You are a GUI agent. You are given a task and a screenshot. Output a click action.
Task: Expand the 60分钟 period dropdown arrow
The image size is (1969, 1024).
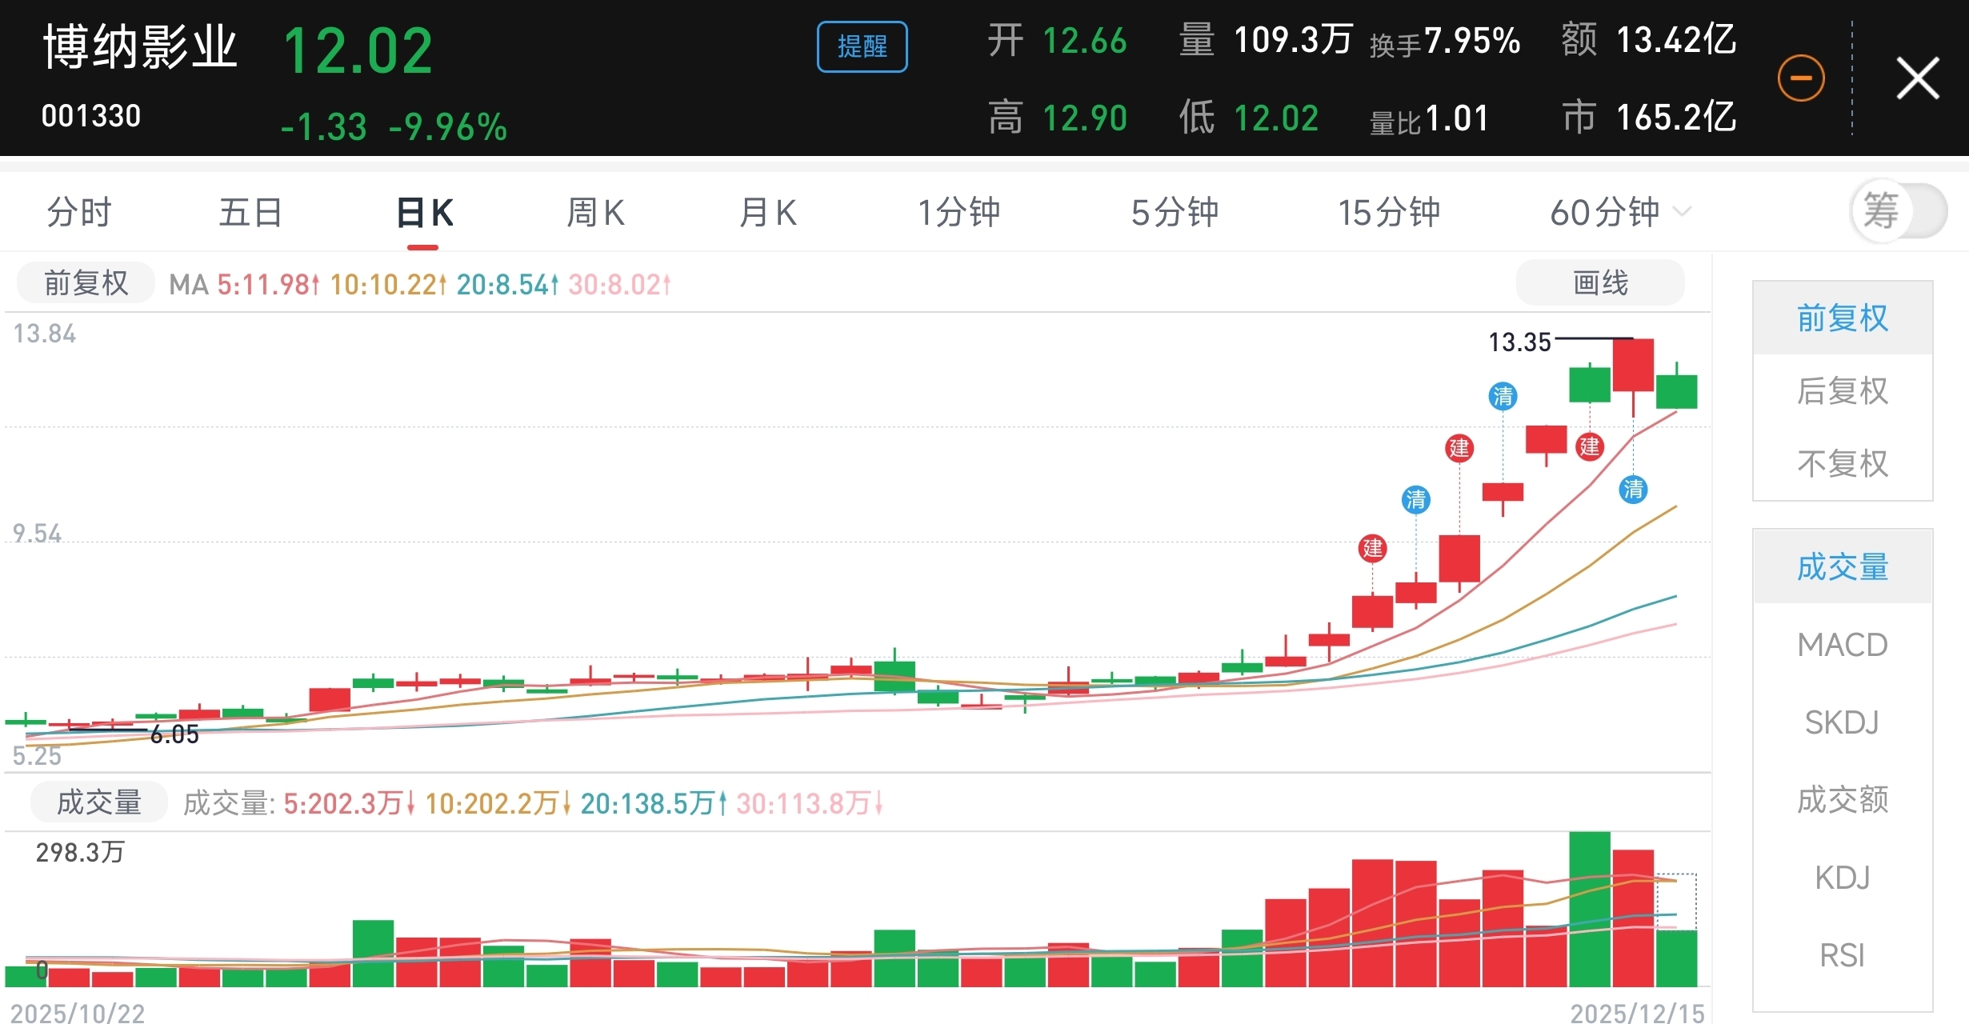[1682, 212]
